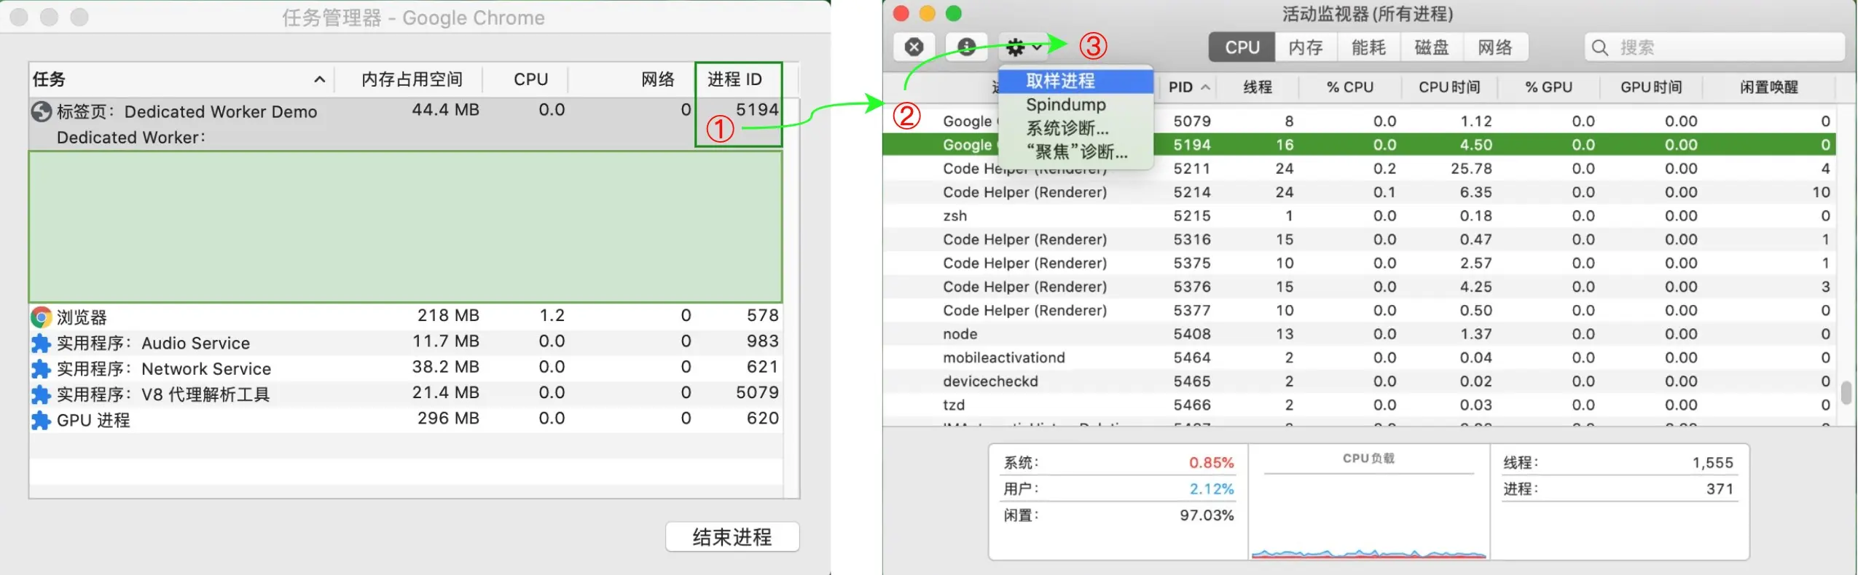Sort by GPU 时间 column header

coord(1650,87)
